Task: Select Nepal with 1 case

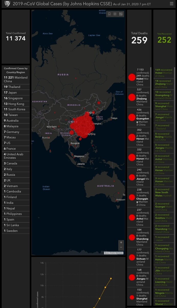Action: [x=16, y=208]
